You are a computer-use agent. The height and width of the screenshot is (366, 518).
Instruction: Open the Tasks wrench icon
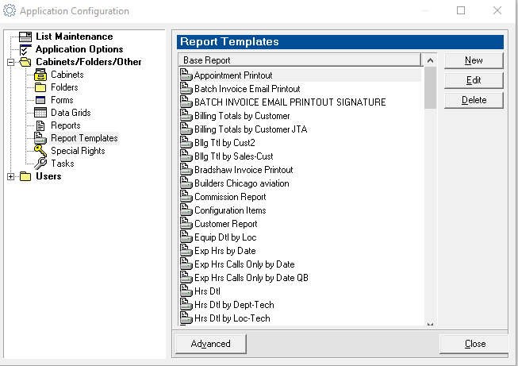tap(40, 164)
